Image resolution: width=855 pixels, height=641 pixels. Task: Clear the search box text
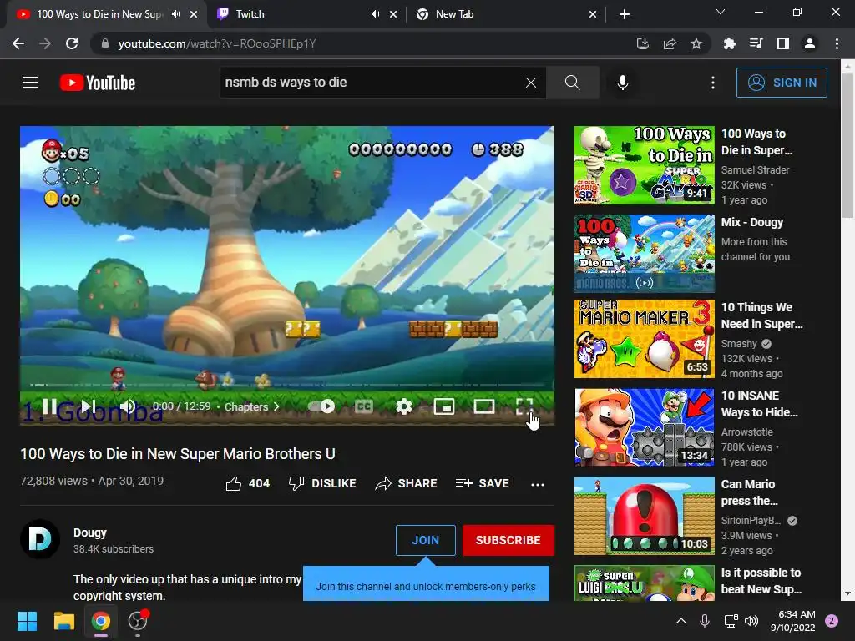530,83
